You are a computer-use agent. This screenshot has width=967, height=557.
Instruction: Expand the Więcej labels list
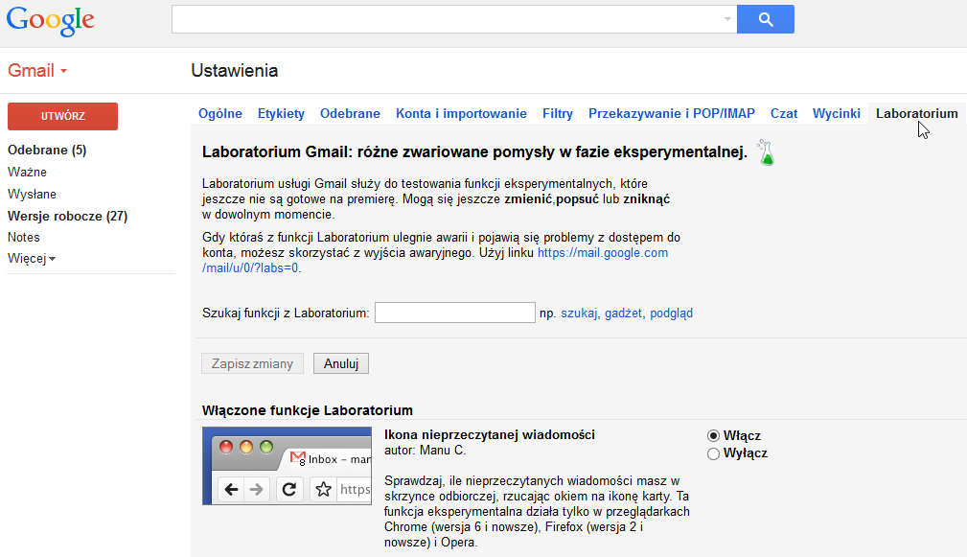tap(32, 259)
